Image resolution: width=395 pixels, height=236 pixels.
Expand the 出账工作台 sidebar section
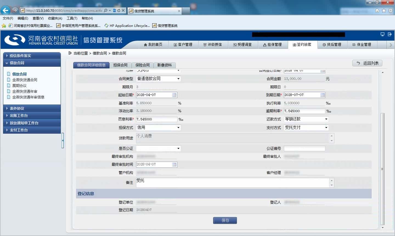point(32,116)
